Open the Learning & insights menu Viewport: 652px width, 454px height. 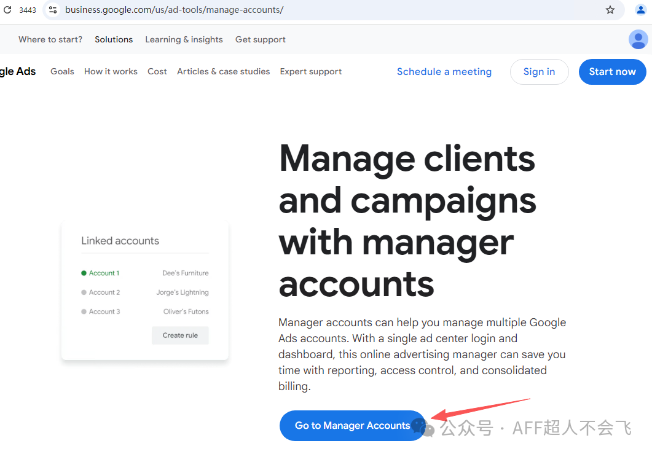coord(184,39)
